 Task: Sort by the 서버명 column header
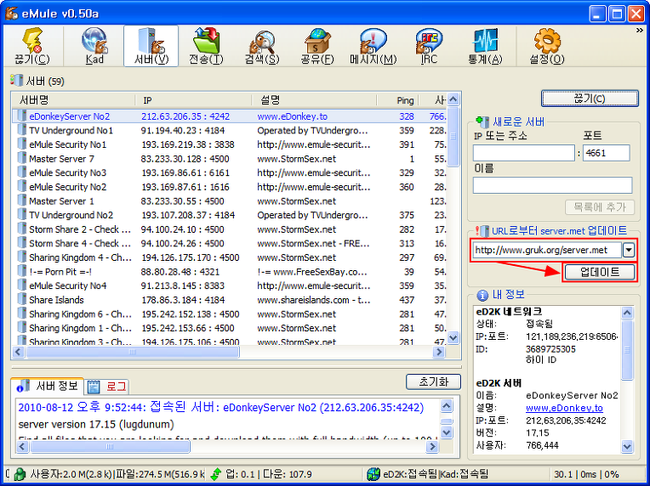(x=73, y=100)
